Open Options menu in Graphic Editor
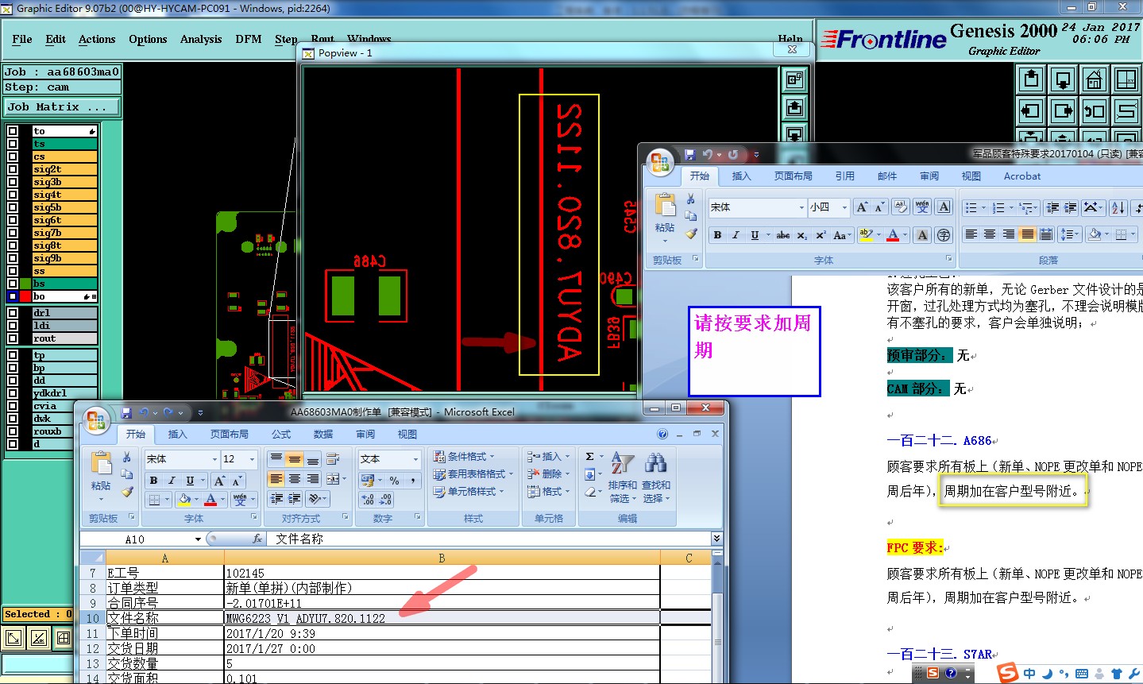1143x684 pixels. tap(148, 39)
